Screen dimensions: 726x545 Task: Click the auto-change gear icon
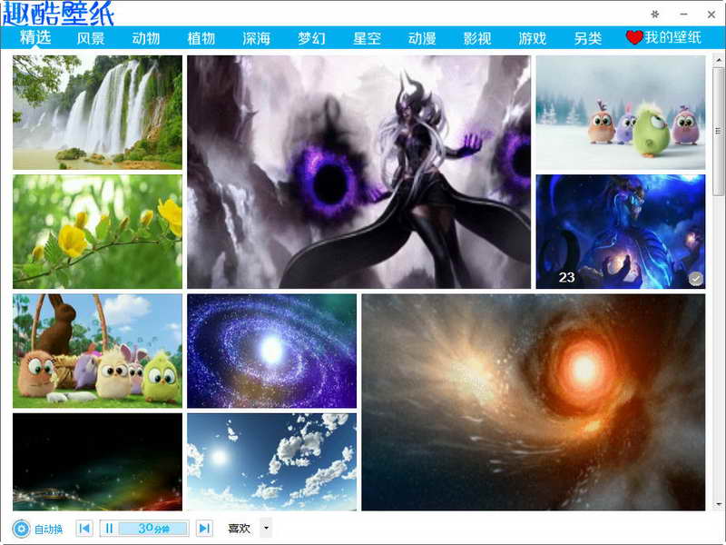(21, 529)
